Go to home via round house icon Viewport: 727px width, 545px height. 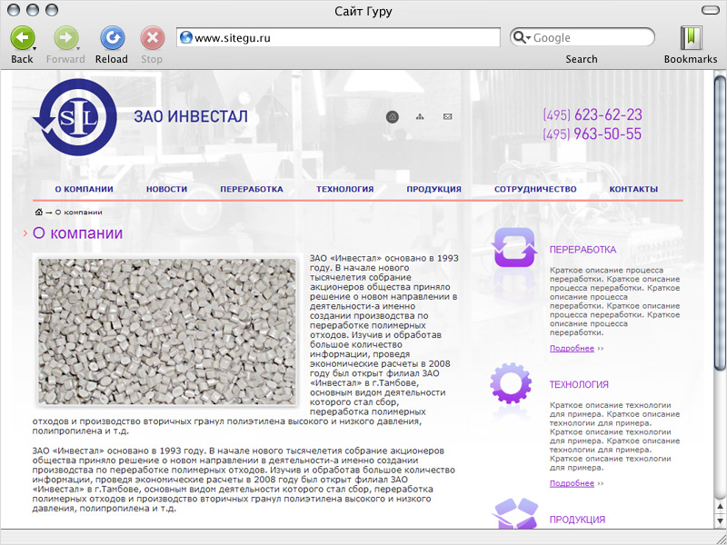pyautogui.click(x=393, y=117)
